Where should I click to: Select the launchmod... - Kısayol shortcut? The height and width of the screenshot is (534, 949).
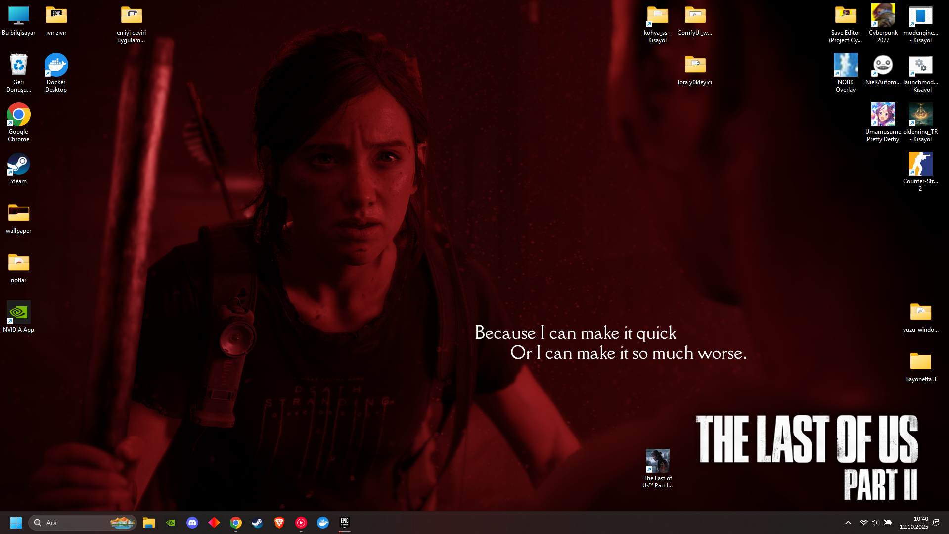point(920,73)
